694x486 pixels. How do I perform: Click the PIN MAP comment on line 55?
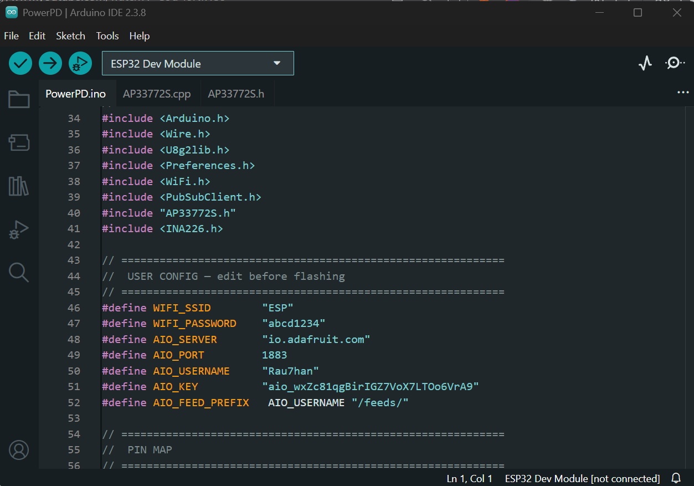137,449
